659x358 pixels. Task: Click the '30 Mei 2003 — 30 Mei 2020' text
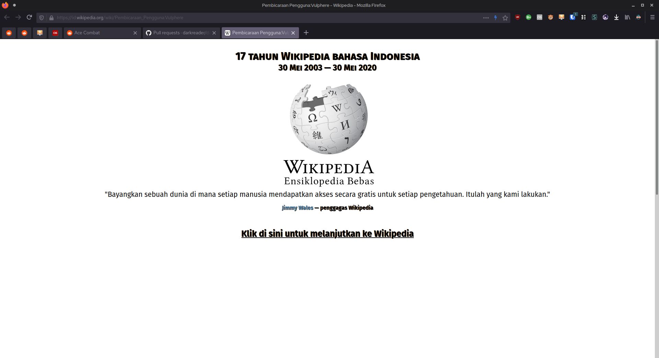point(327,68)
